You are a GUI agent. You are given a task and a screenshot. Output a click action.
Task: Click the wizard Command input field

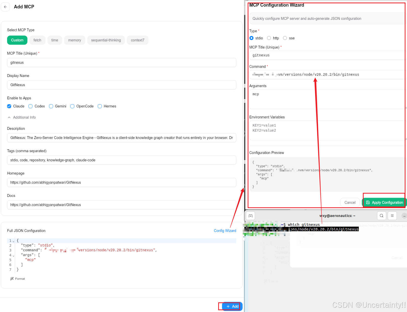328,75
